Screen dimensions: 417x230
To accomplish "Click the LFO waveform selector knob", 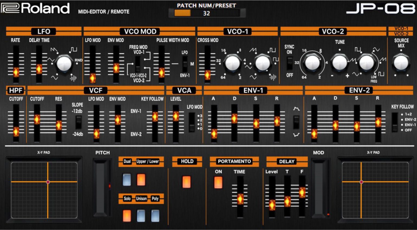I will click(x=64, y=64).
